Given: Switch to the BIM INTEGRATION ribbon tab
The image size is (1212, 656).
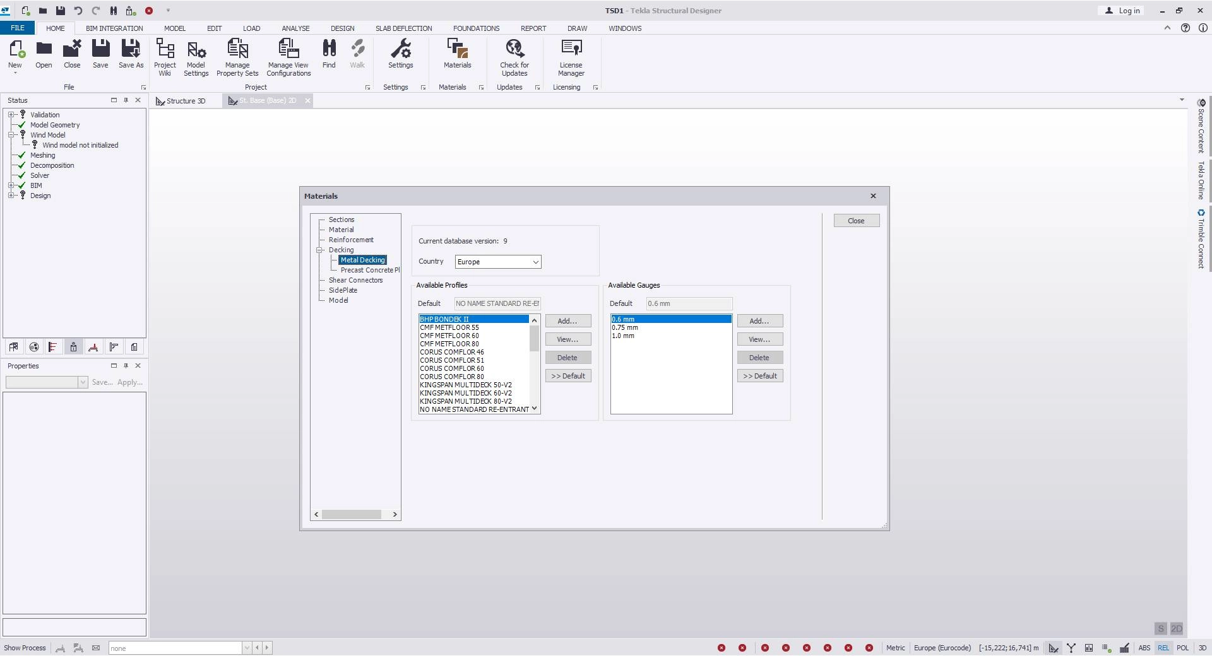Looking at the screenshot, I should [x=114, y=28].
